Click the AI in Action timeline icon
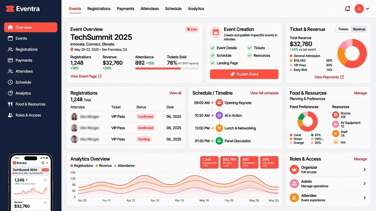Screen dimensions: 376x211 (x=219, y=115)
